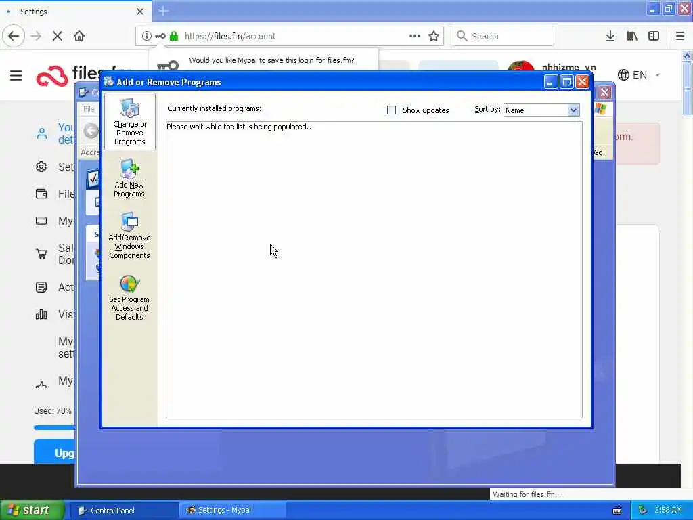
Task: Open Add New Programs
Action: [x=129, y=178]
